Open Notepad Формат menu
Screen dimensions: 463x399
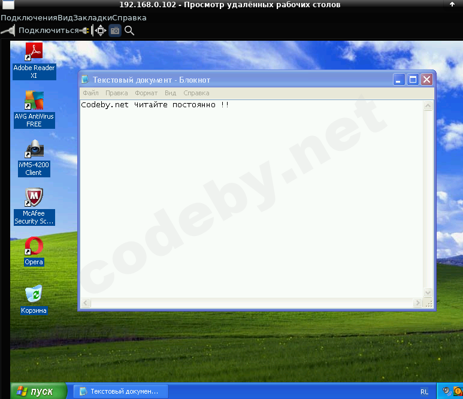[146, 93]
